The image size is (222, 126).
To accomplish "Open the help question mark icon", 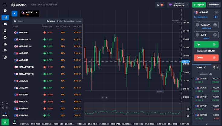I will pos(5,11).
